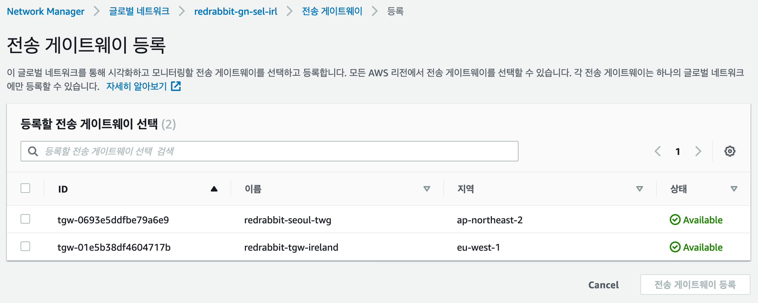Click the current breadcrumb item 등록
This screenshot has width=758, height=303.
[x=395, y=11]
